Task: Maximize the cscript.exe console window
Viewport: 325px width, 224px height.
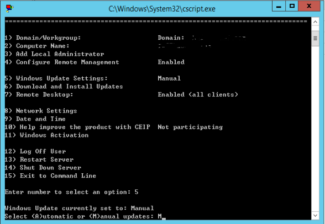Action: [x=292, y=6]
